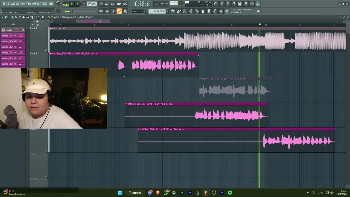Viewport: 350px width, 197px height.
Task: Open the Playlist window icon
Action: point(173,11)
